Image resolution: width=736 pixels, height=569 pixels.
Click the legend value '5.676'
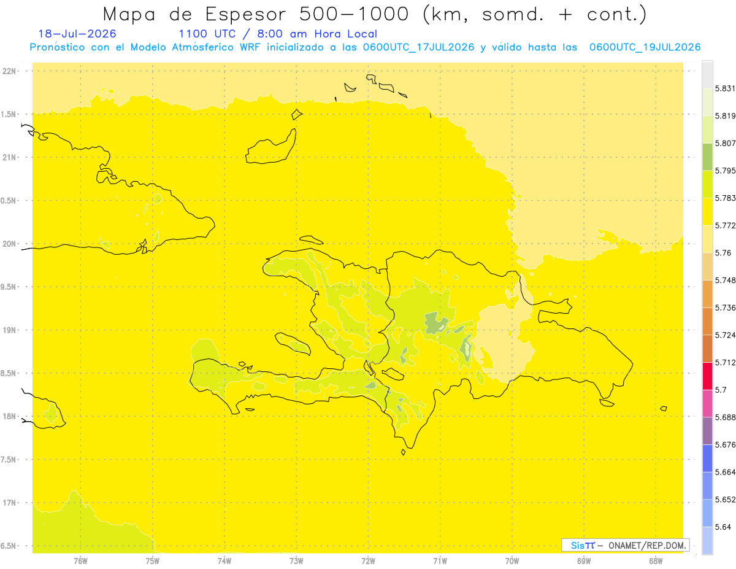(x=726, y=444)
